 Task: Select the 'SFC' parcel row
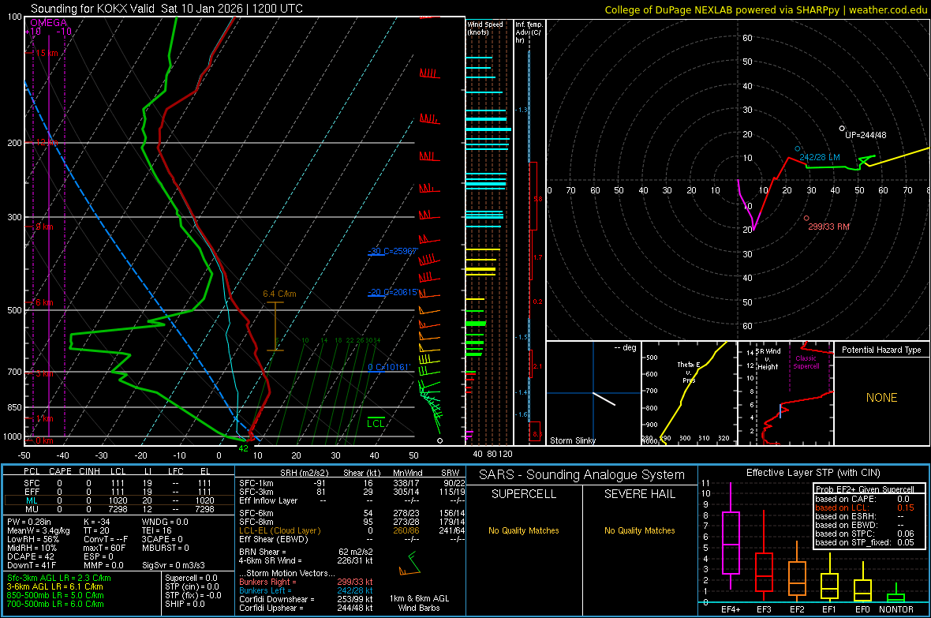[118, 483]
